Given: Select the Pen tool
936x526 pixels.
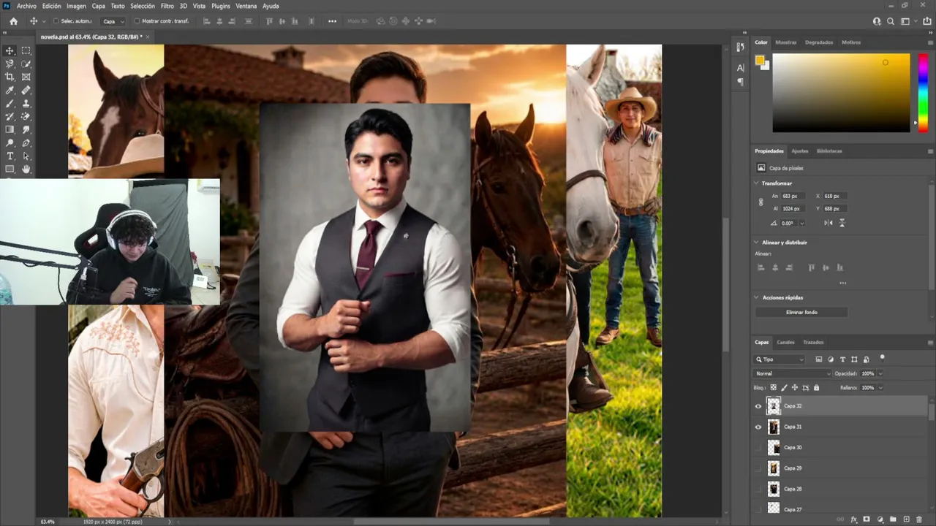Looking at the screenshot, I should (x=26, y=143).
